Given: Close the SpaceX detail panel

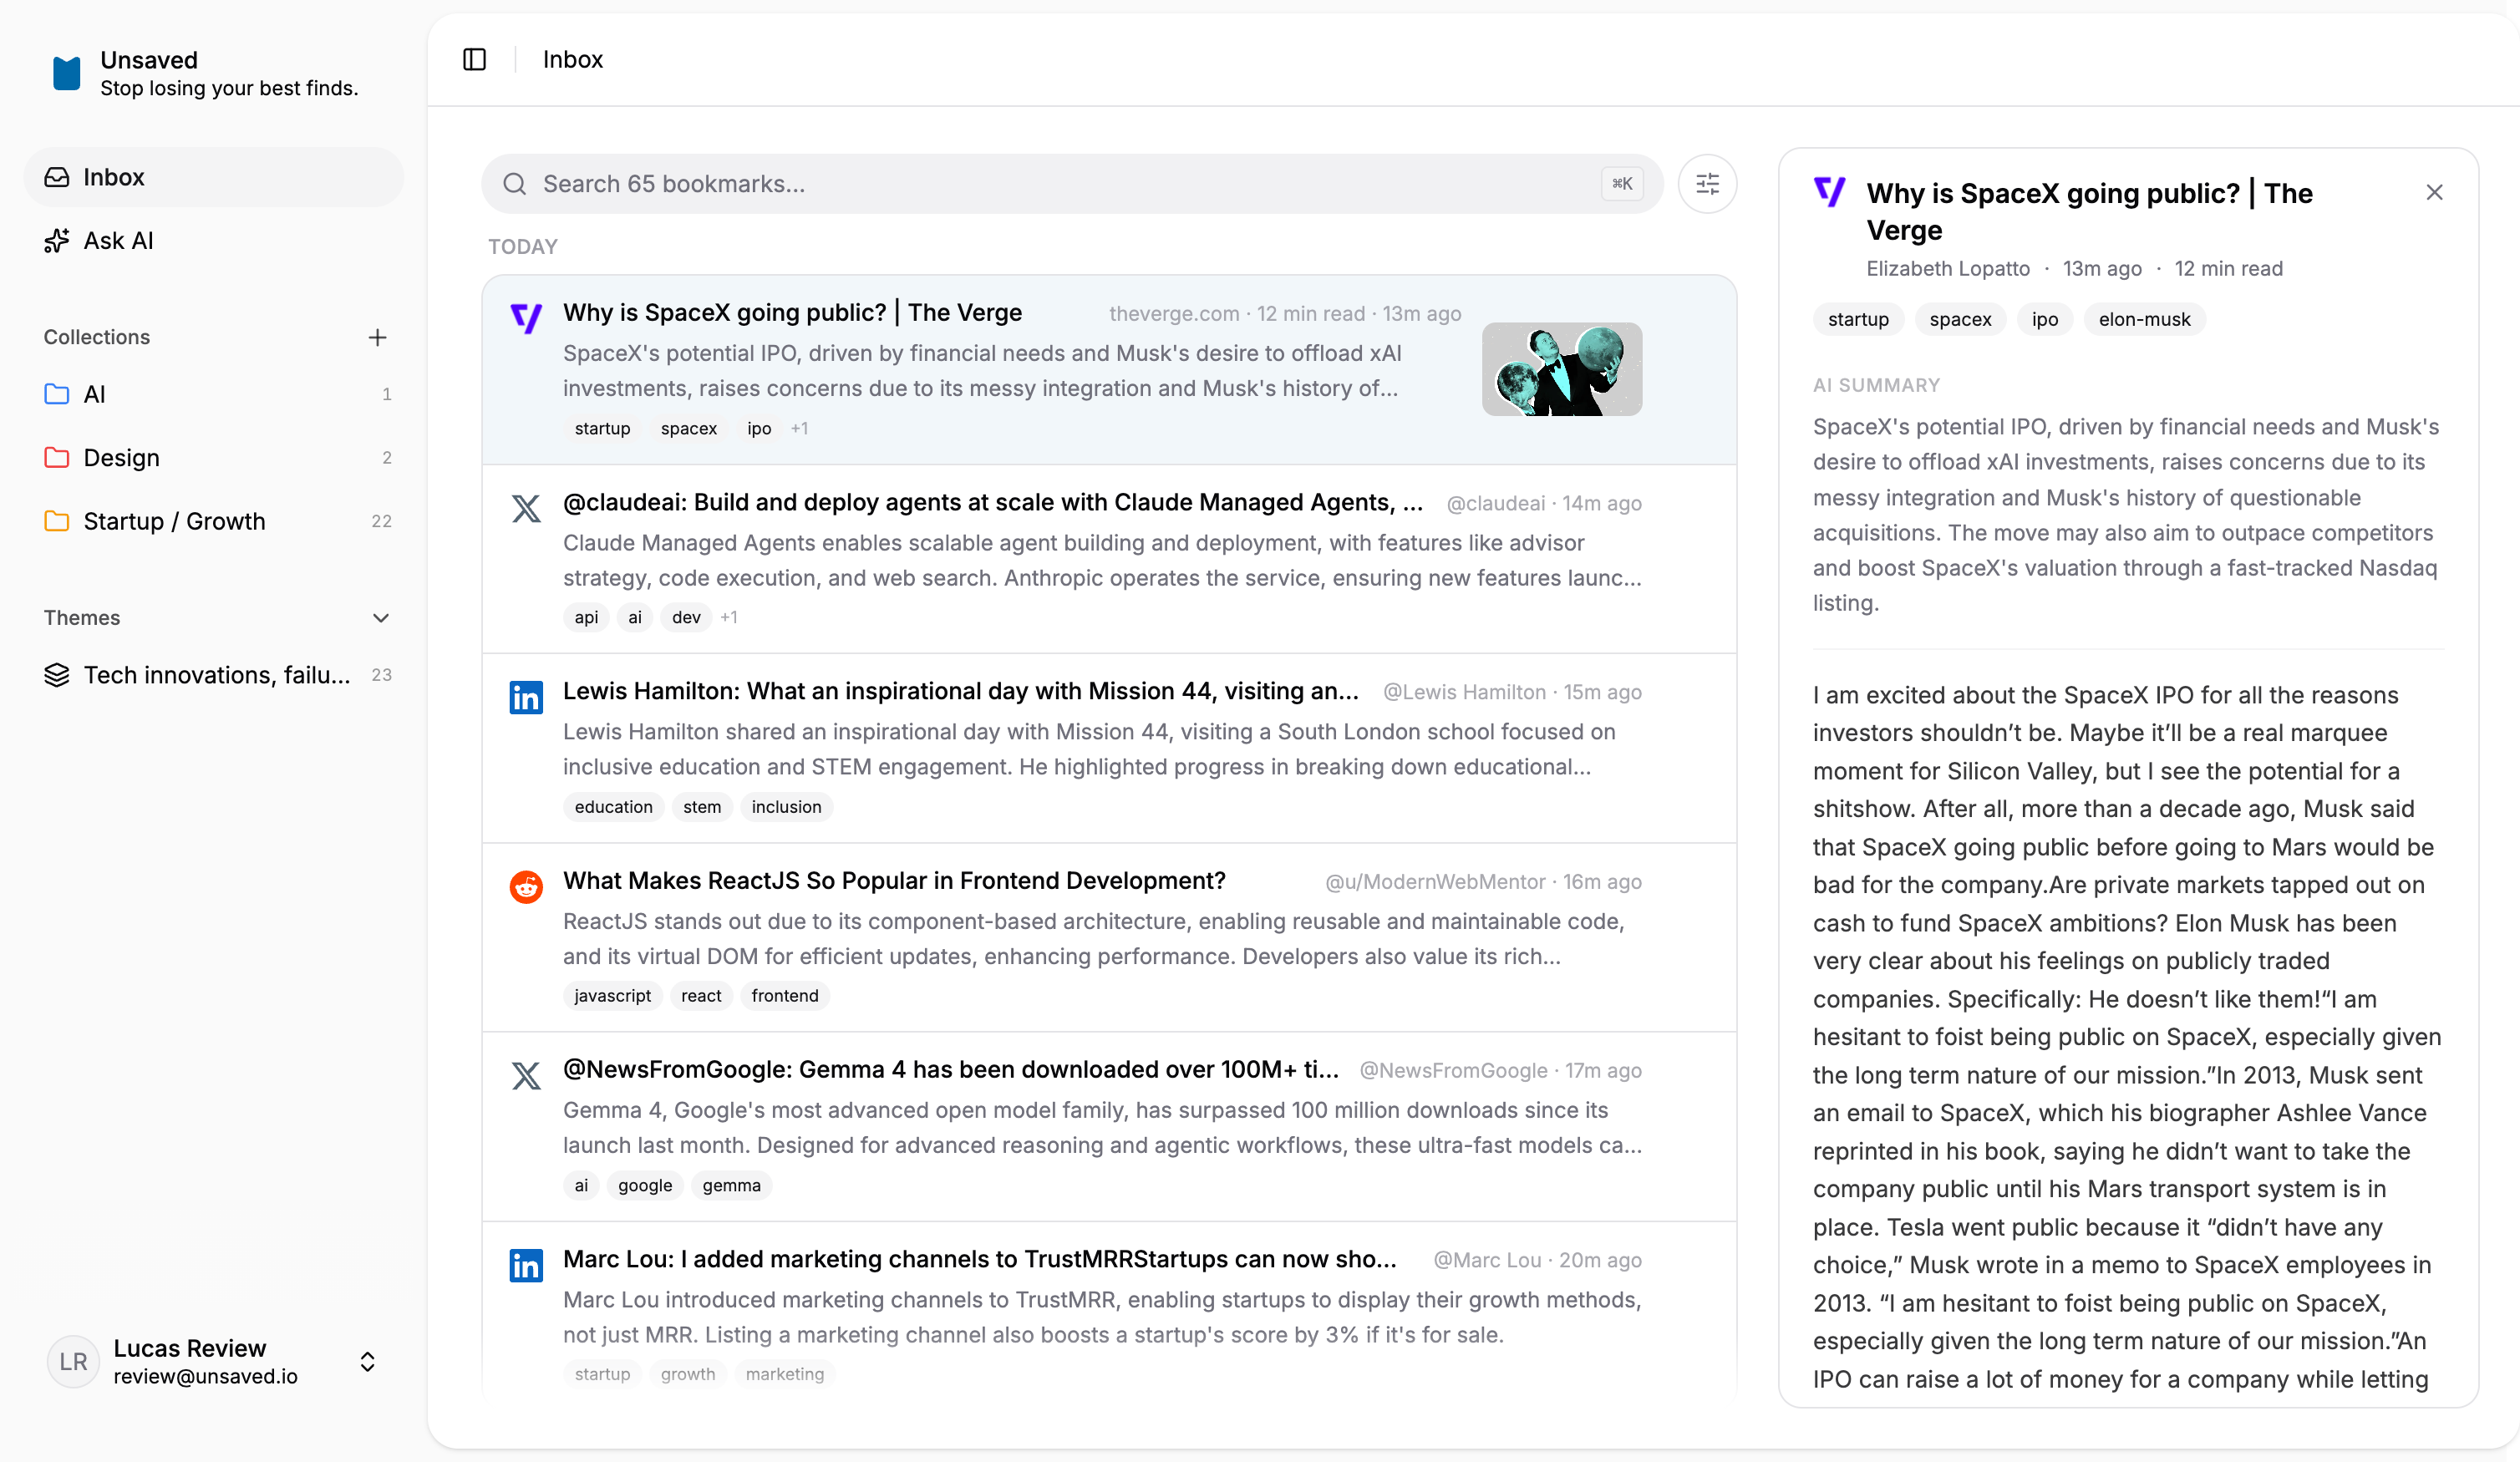Looking at the screenshot, I should [x=2434, y=192].
